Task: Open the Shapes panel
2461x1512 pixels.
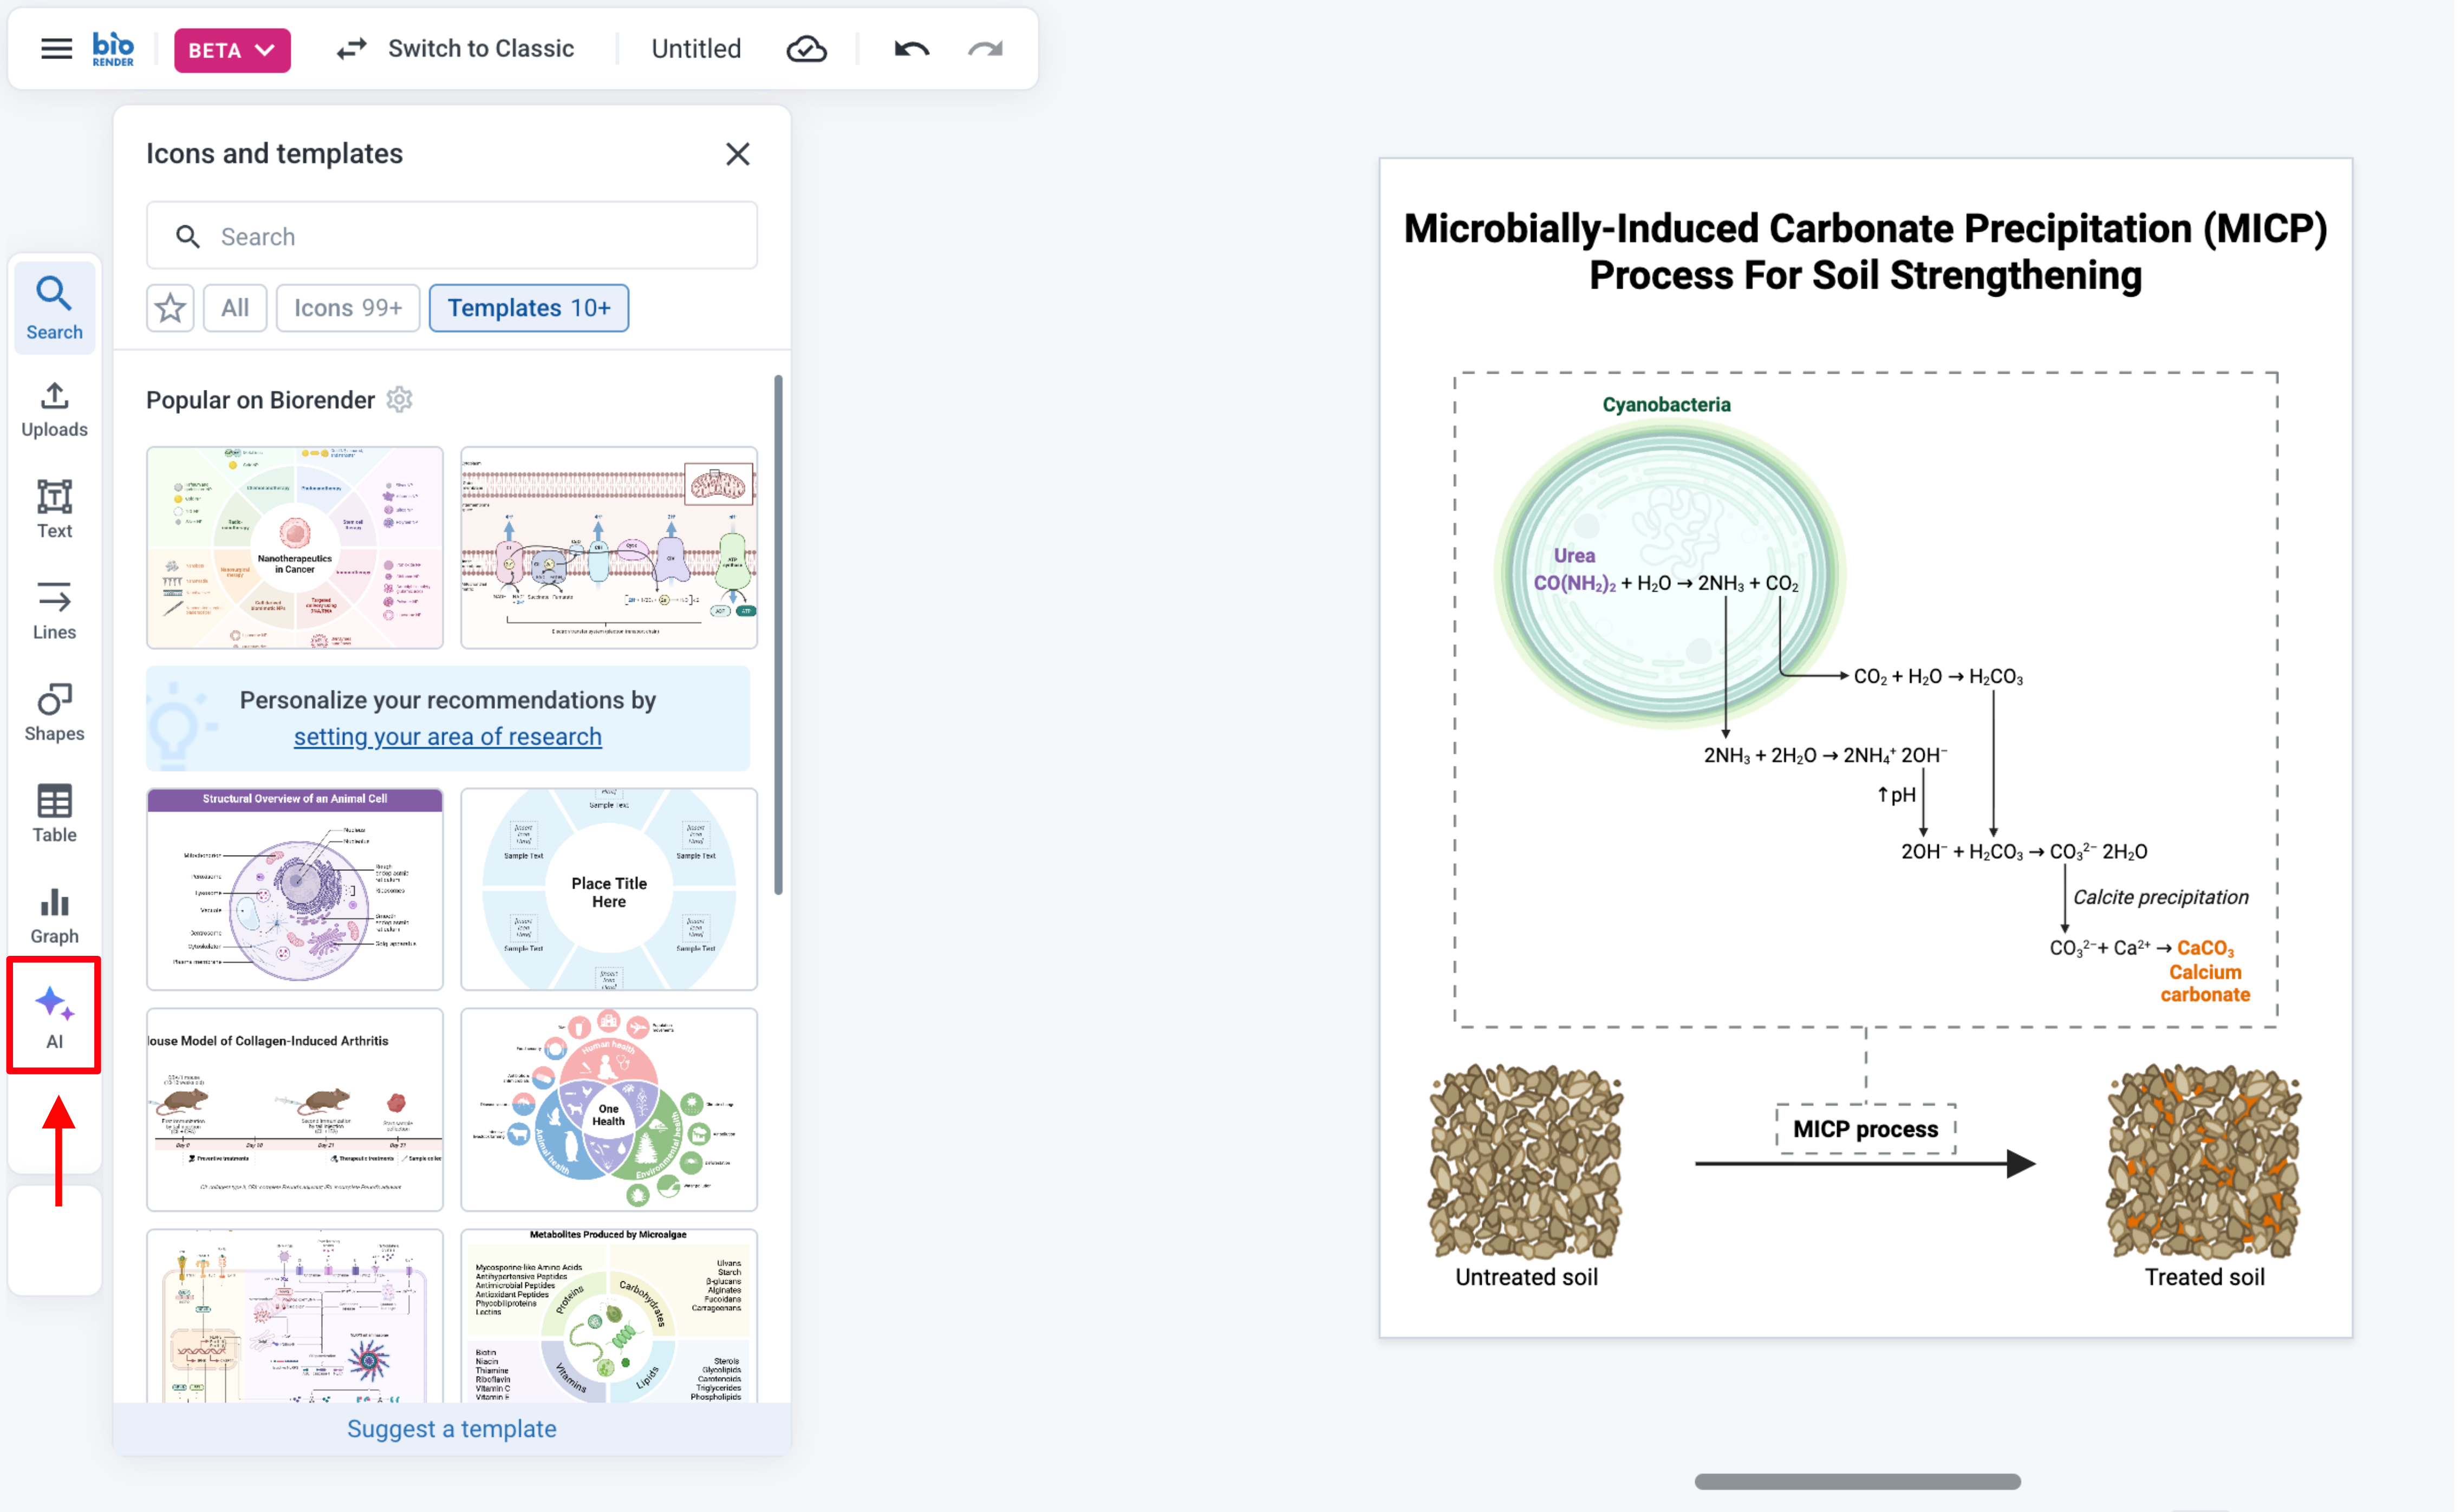Action: pos(54,711)
